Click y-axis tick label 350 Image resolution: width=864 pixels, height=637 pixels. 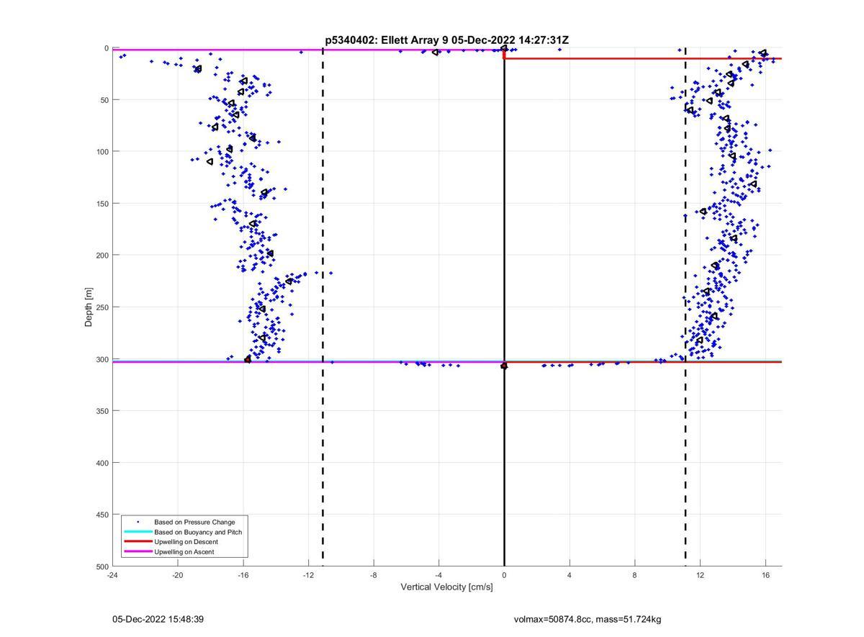click(x=102, y=411)
